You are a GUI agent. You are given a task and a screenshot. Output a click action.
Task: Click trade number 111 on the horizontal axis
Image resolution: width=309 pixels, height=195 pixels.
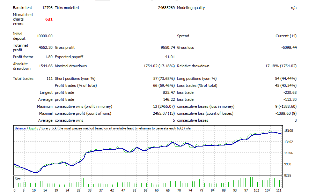pos(278,190)
